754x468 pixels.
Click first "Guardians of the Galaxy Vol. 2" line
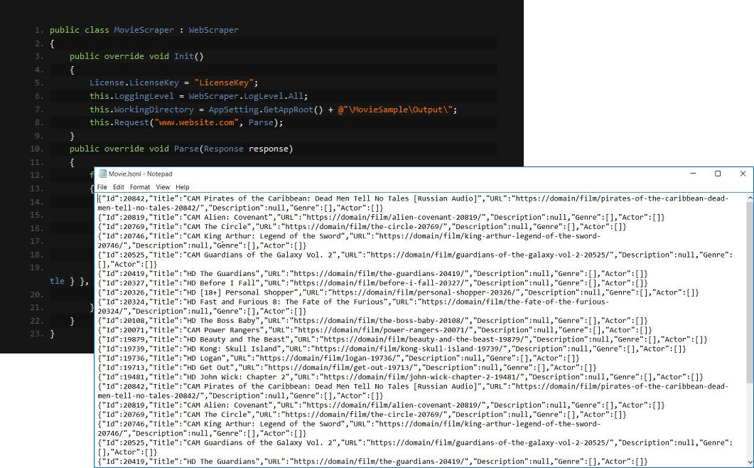click(416, 260)
